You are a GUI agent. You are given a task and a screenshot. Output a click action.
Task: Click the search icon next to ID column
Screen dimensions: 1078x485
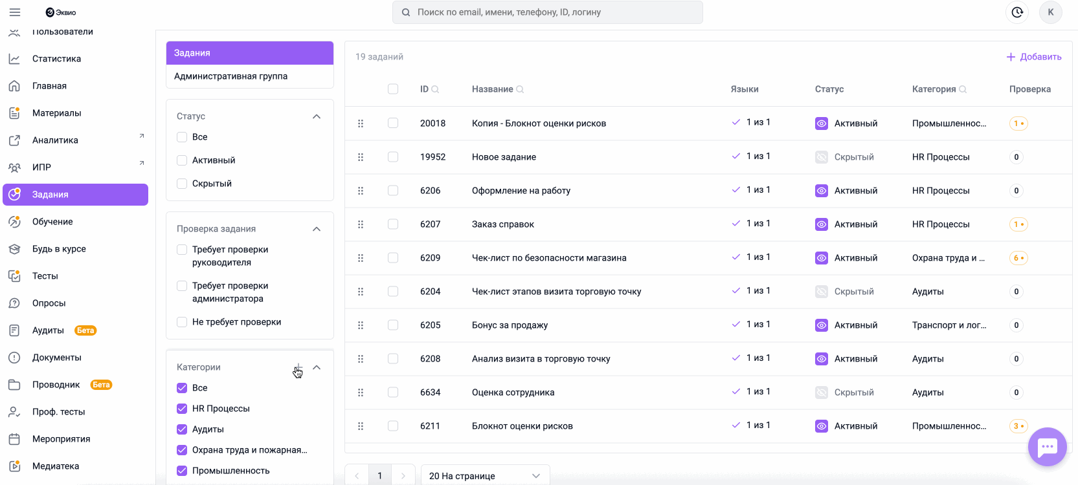click(x=435, y=89)
